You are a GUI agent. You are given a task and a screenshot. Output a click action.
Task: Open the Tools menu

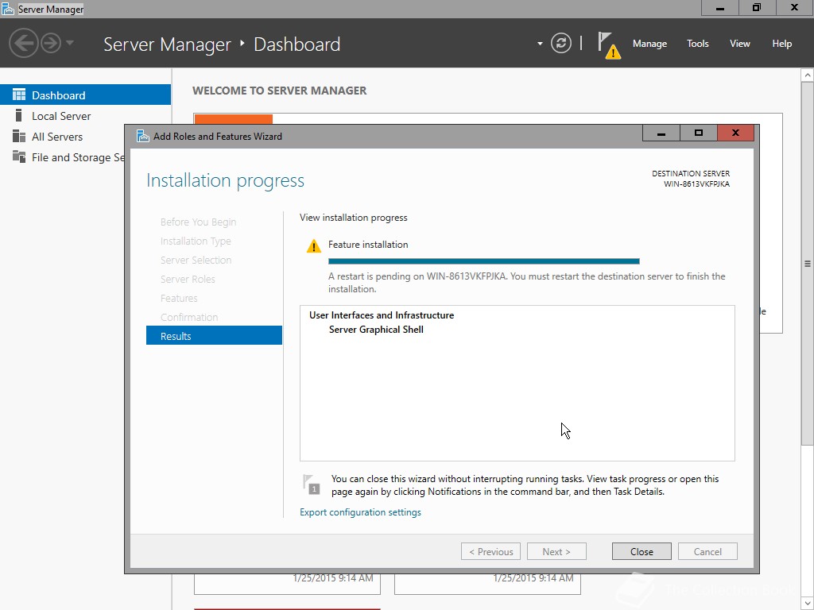697,44
